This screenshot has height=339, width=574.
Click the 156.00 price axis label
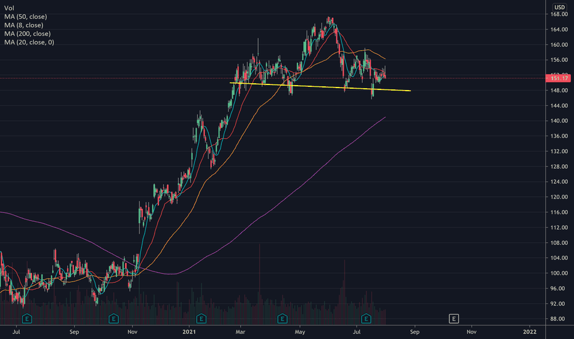[559, 60]
